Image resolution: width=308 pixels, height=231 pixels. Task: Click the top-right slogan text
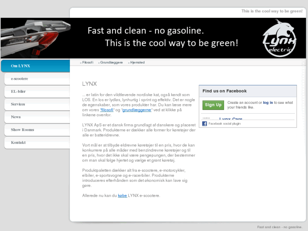click(x=272, y=11)
